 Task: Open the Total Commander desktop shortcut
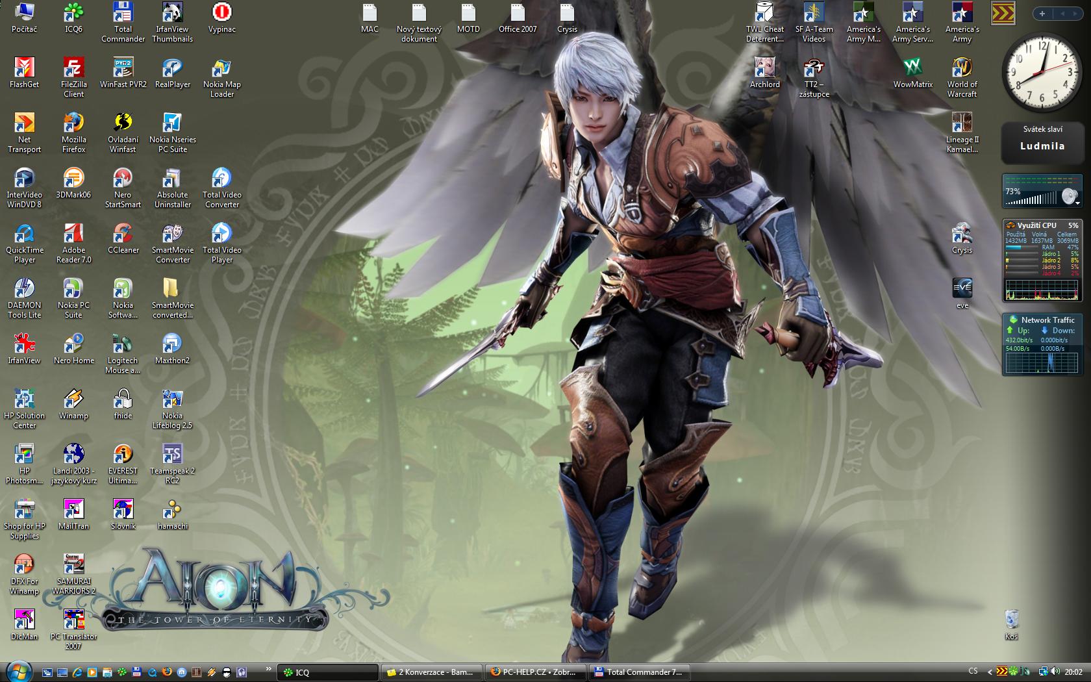click(x=123, y=13)
